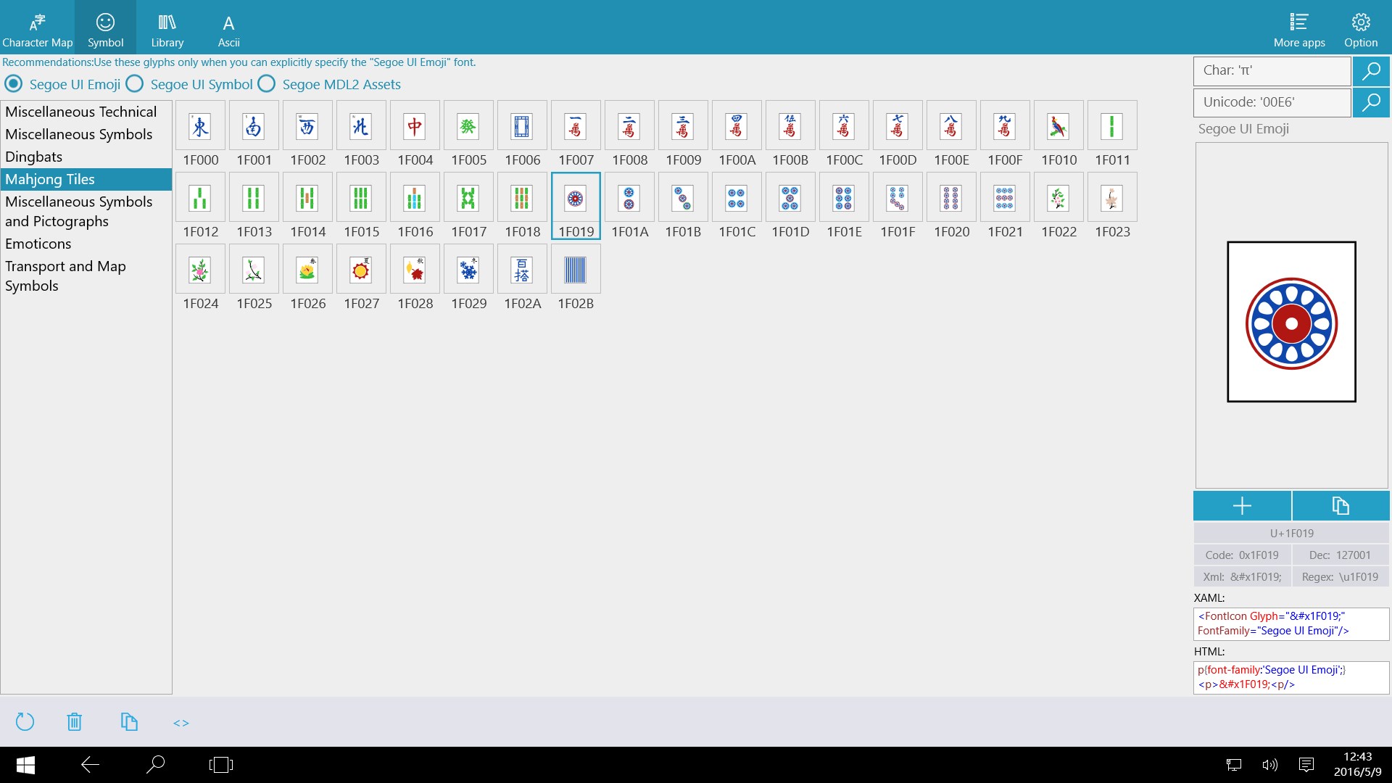The width and height of the screenshot is (1392, 783).
Task: Select the red dragon tile 1F004
Action: click(415, 128)
